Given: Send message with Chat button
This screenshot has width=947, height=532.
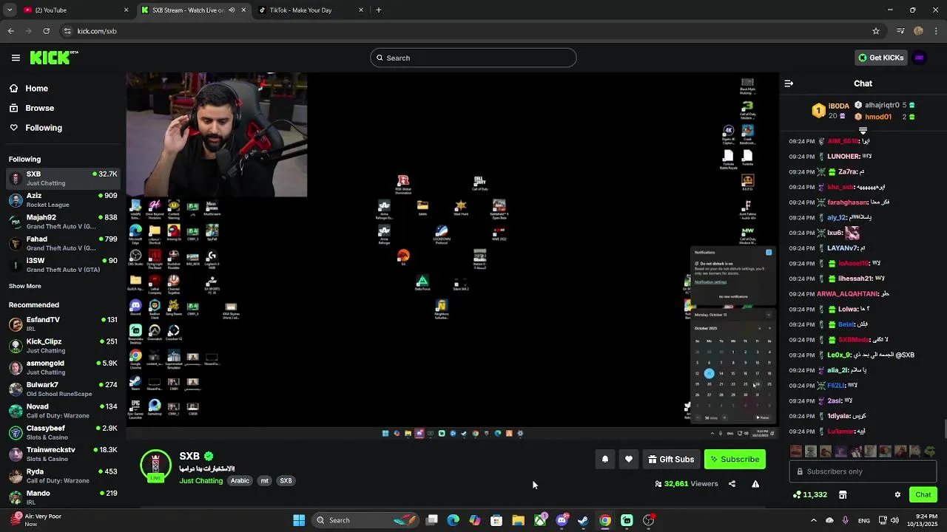Looking at the screenshot, I should [923, 494].
